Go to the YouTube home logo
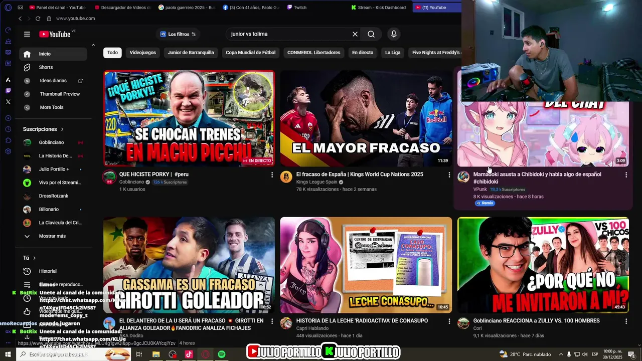The height and width of the screenshot is (361, 642). pos(55,34)
